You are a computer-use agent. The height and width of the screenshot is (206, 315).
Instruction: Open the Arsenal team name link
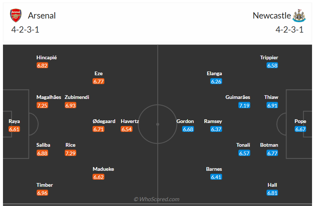coord(42,16)
